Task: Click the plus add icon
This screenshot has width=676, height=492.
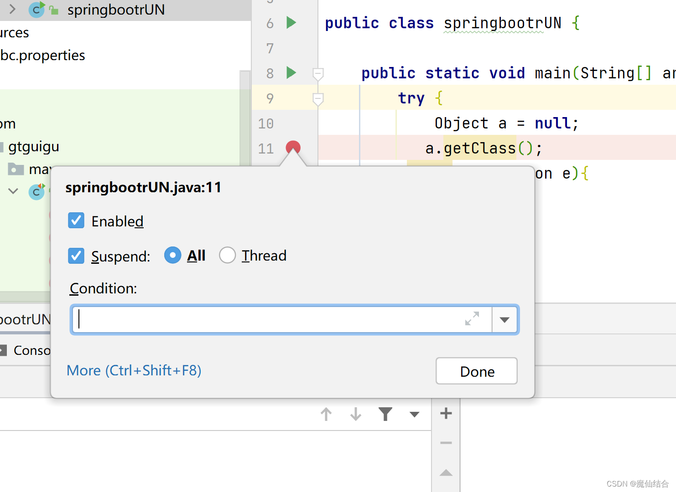Action: tap(446, 414)
